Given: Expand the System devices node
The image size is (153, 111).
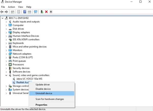Looking at the screenshot, I should (x=6, y=90).
